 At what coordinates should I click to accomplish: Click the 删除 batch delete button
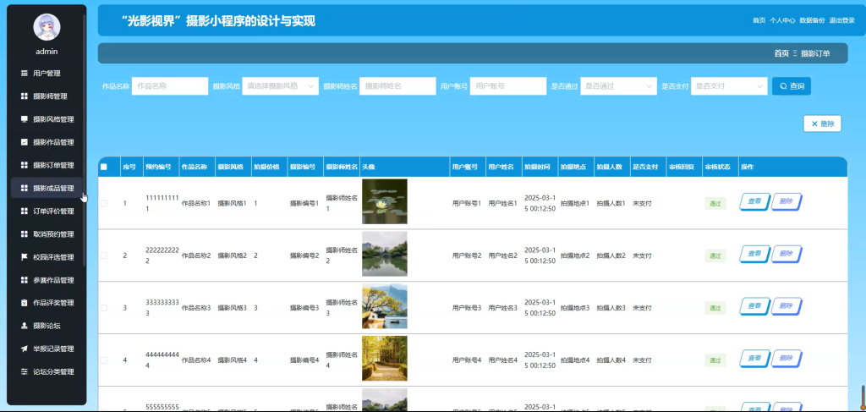822,124
